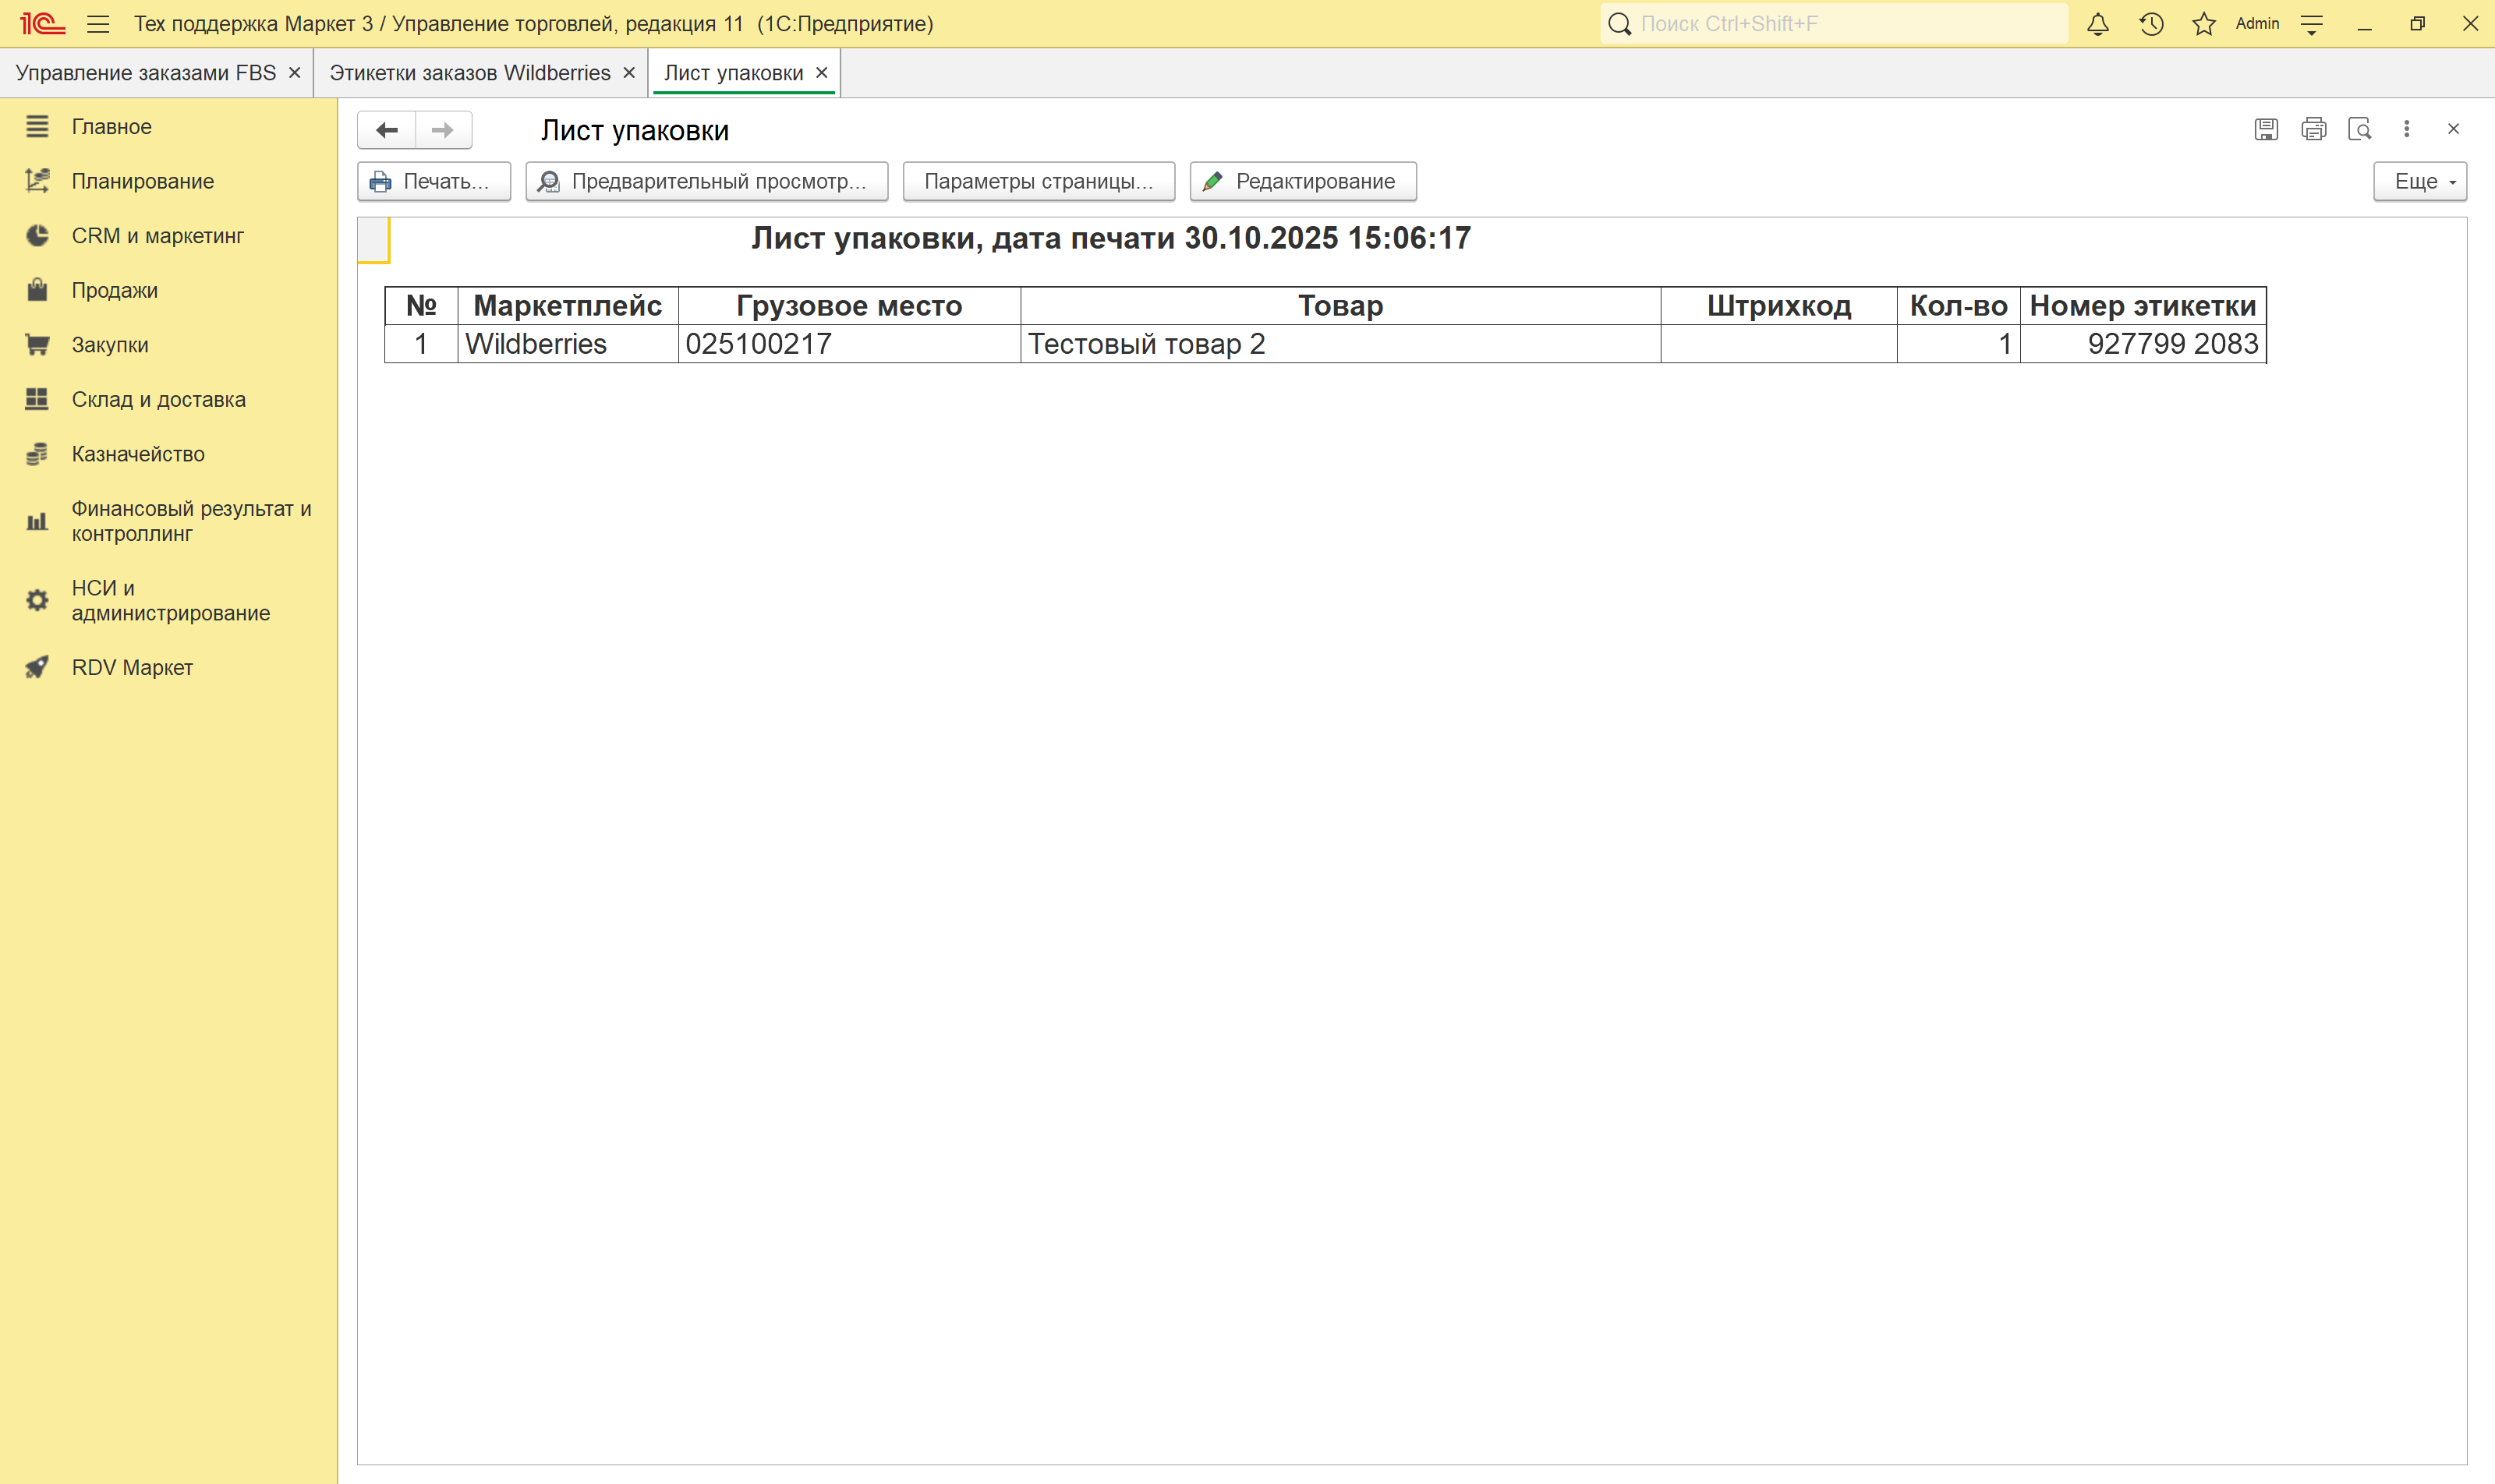Click the printer icon near the form title
The height and width of the screenshot is (1484, 2495).
pos(2313,129)
